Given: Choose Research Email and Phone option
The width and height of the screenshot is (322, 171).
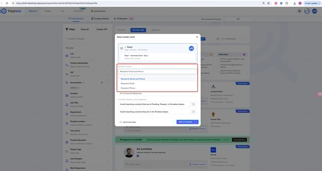Looking at the screenshot, I should click(133, 79).
